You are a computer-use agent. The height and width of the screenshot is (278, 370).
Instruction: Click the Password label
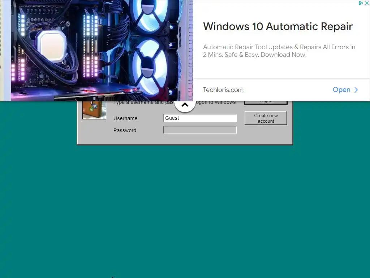coord(125,130)
